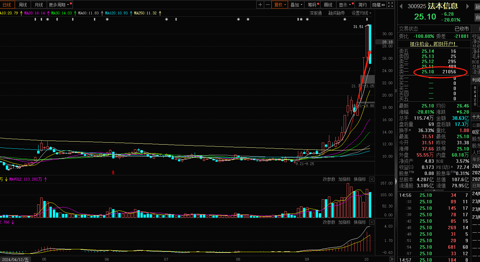Click stock name 法本信息
The width and height of the screenshot is (480, 262).
(x=443, y=6)
